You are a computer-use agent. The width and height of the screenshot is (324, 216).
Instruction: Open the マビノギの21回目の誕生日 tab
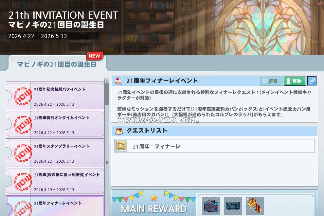(57, 64)
